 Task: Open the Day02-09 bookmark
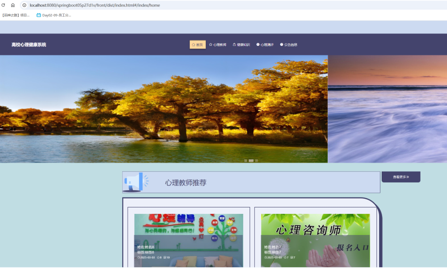tap(54, 15)
